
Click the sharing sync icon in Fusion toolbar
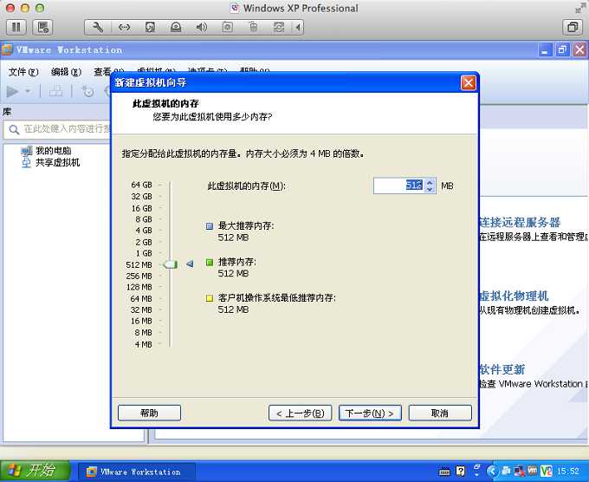point(279,27)
